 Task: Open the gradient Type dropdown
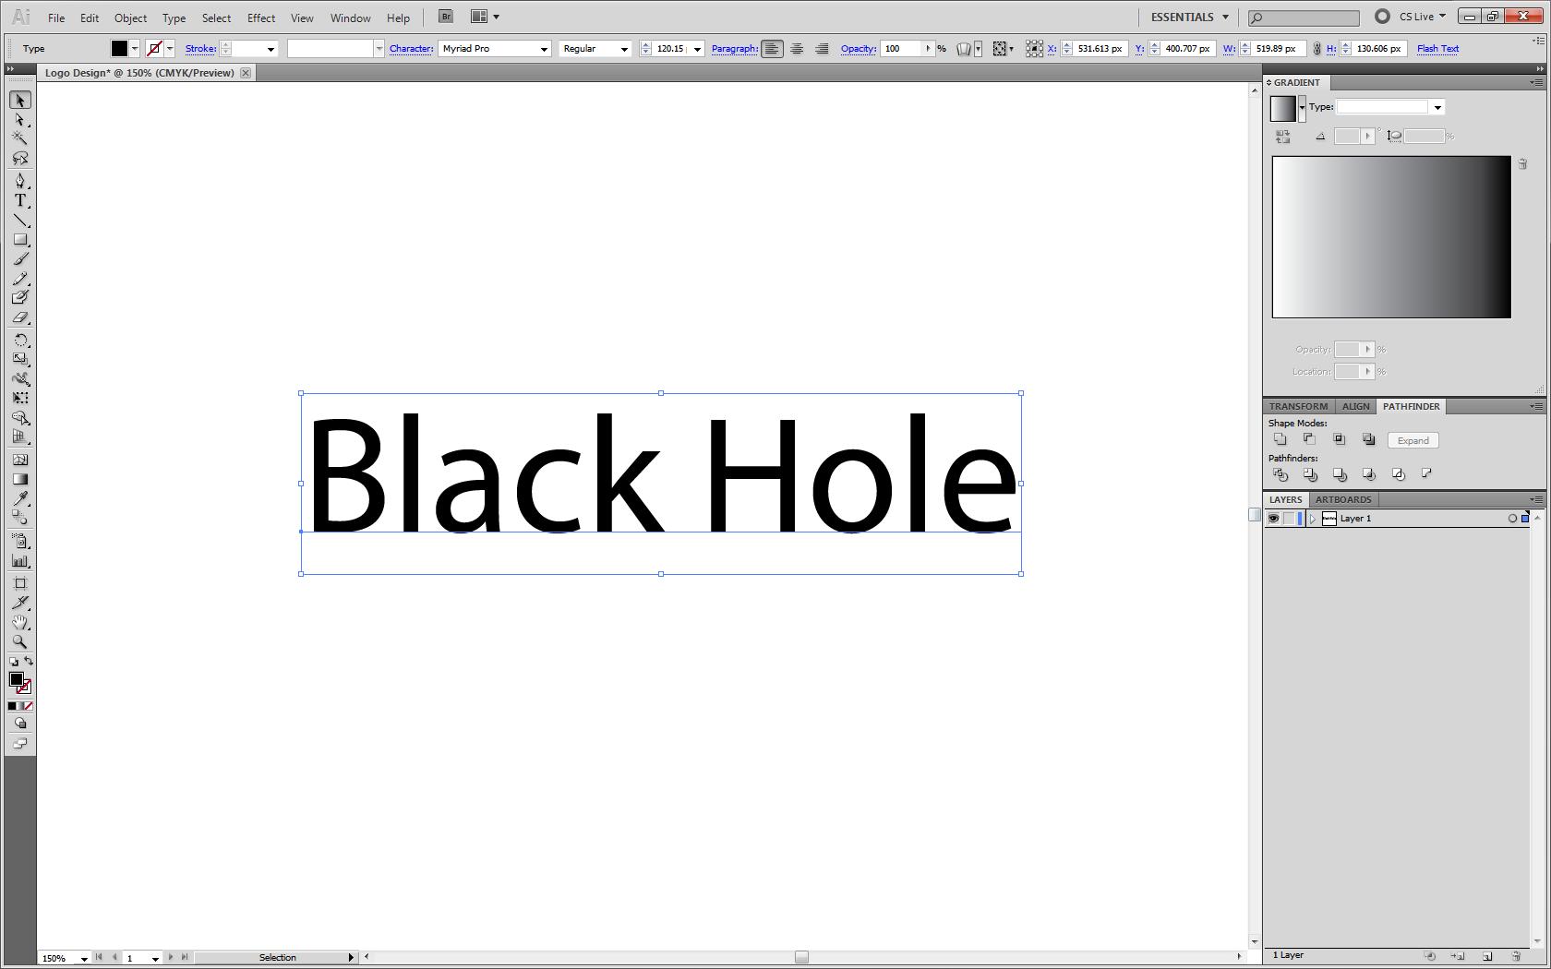click(x=1437, y=108)
